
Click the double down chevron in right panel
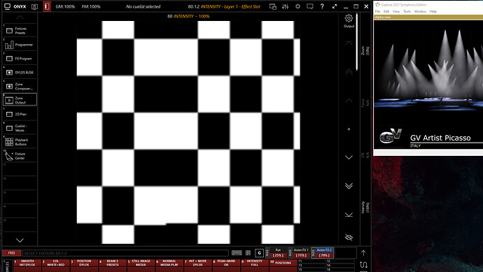[349, 186]
